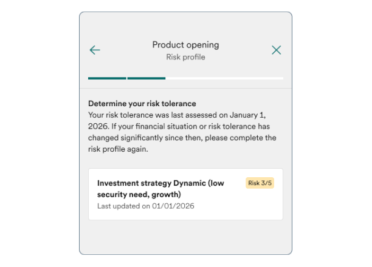Viewport: 372px width, 267px height.
Task: Click the Product opening title
Action: (185, 45)
